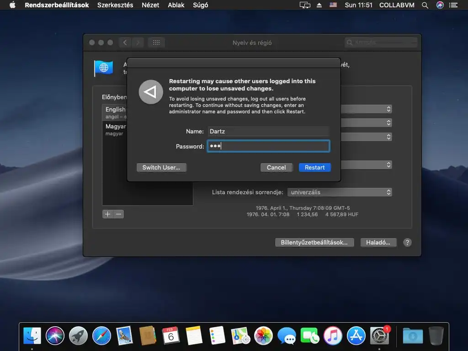Open FaceTime in the Dock

pyautogui.click(x=309, y=335)
